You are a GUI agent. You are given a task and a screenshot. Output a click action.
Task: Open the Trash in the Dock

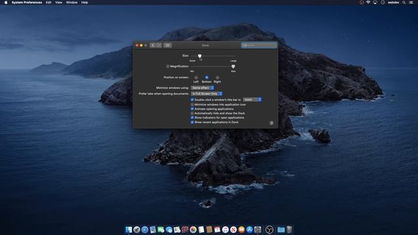(x=289, y=229)
